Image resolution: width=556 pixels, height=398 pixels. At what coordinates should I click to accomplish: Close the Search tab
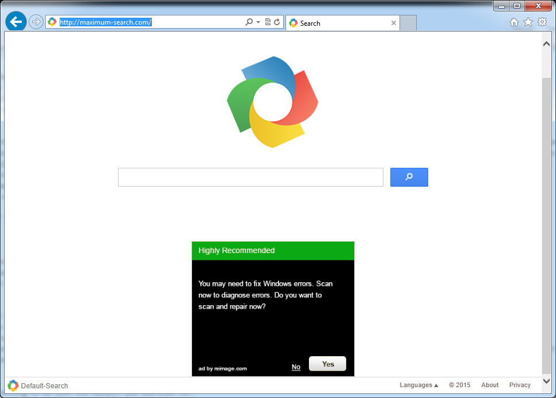394,23
